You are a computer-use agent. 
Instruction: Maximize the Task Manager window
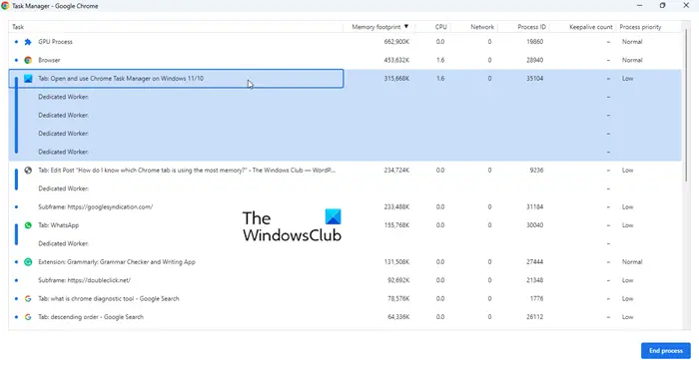pyautogui.click(x=662, y=6)
